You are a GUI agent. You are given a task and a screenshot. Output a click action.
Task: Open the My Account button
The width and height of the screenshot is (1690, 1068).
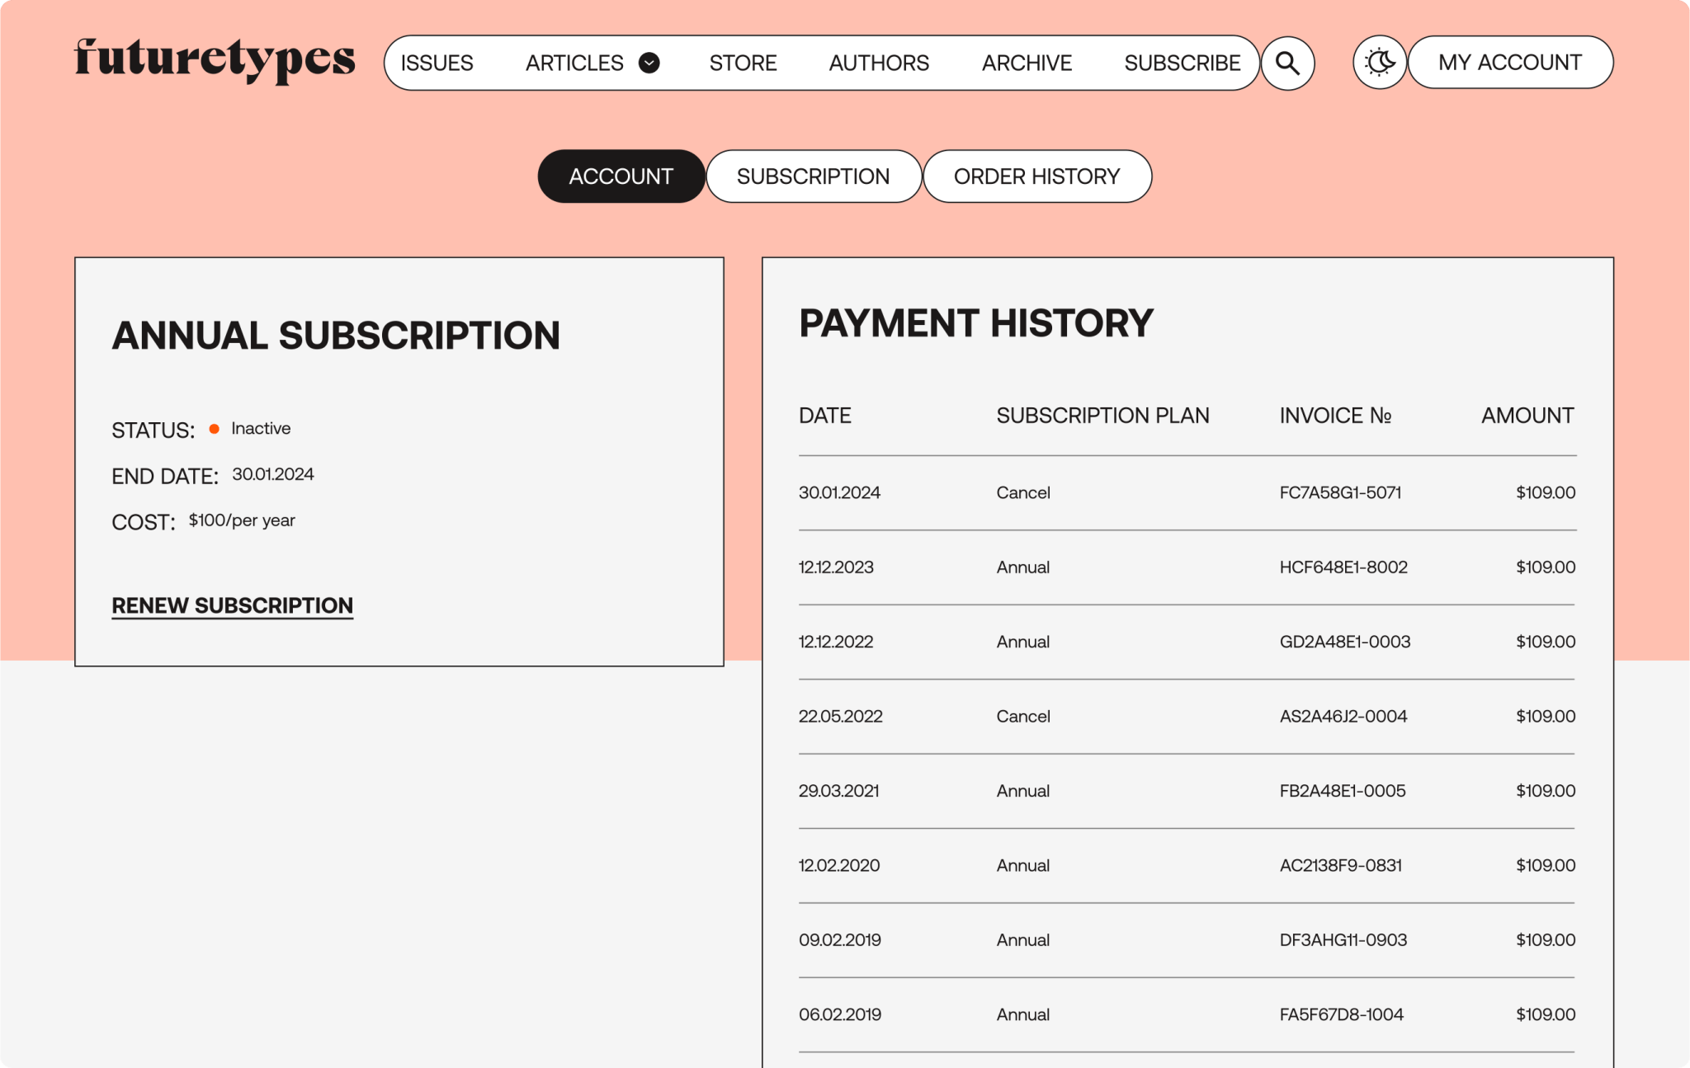tap(1509, 63)
